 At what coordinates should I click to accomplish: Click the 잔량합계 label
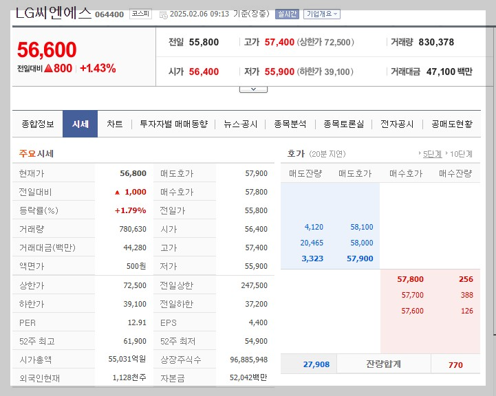click(383, 364)
